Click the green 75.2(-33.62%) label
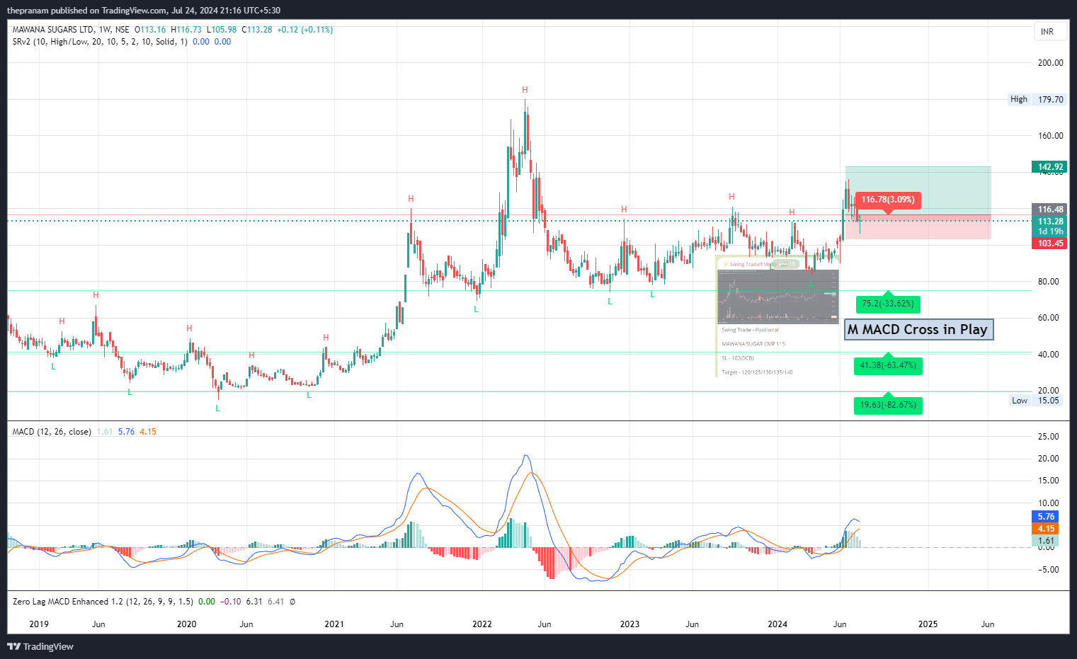1077x659 pixels. coord(888,304)
